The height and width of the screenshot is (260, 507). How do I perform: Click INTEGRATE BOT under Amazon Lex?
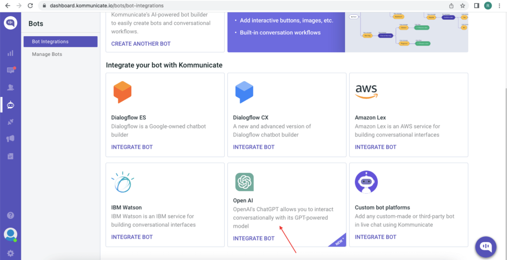(375, 147)
